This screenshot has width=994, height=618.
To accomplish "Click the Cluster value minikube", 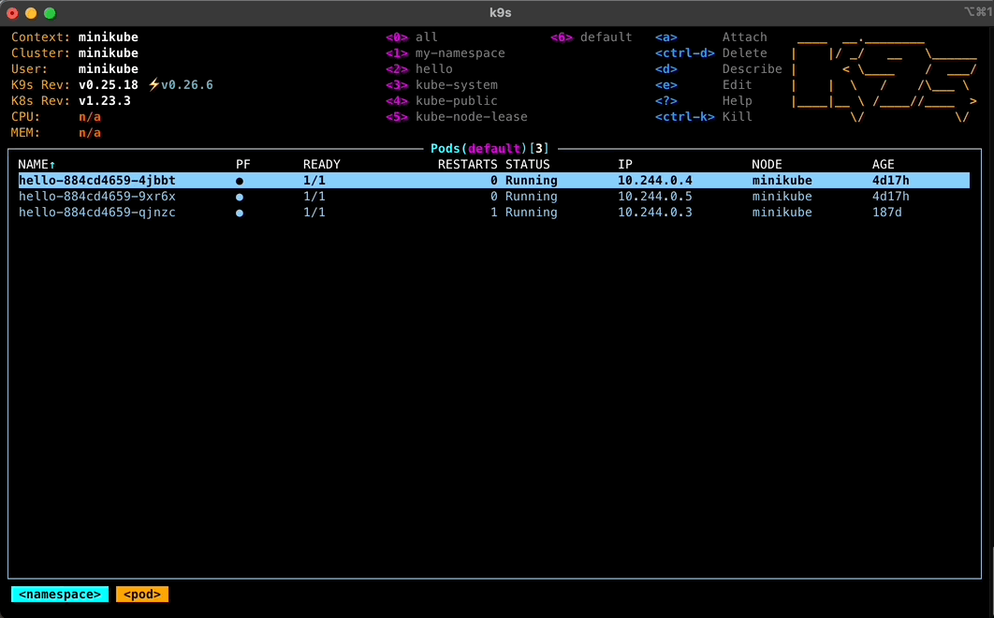I will [x=109, y=53].
